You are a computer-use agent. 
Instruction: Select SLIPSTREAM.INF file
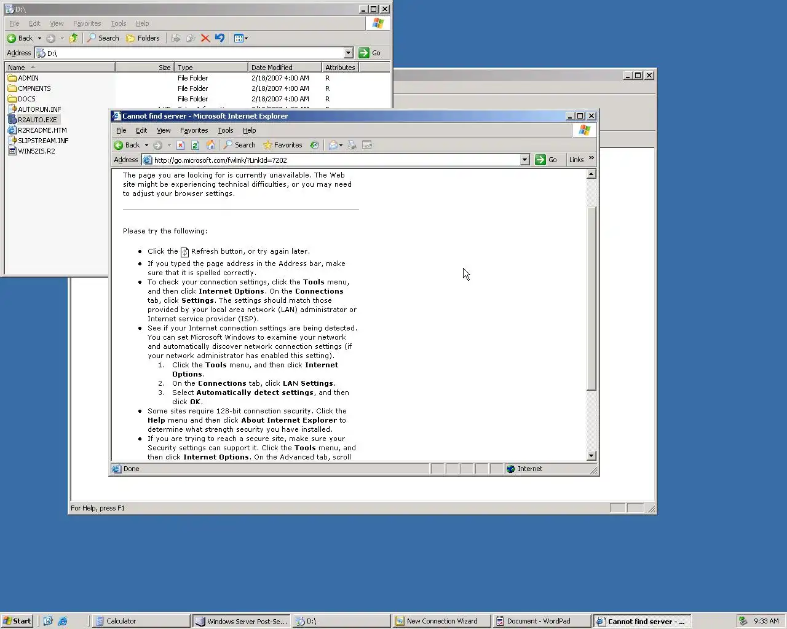(38, 141)
